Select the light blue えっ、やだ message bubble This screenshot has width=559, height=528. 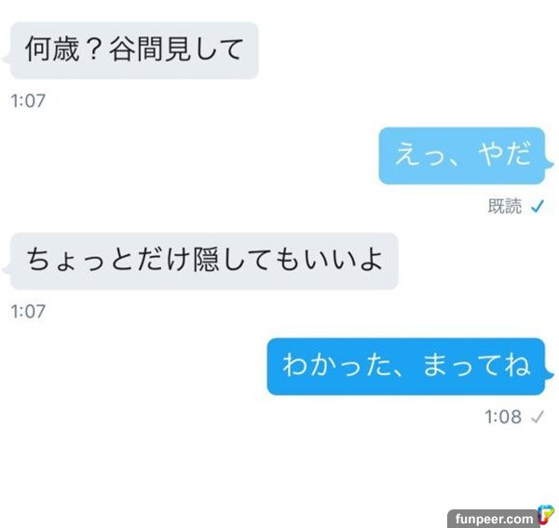[462, 156]
